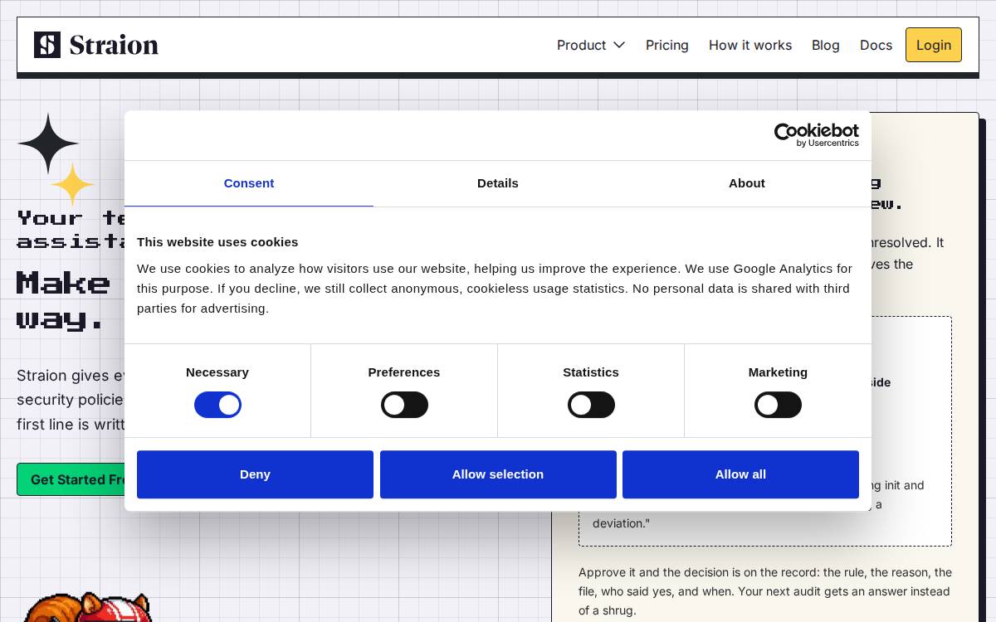Click Allow all cookies button
This screenshot has height=622, width=996.
click(x=740, y=474)
